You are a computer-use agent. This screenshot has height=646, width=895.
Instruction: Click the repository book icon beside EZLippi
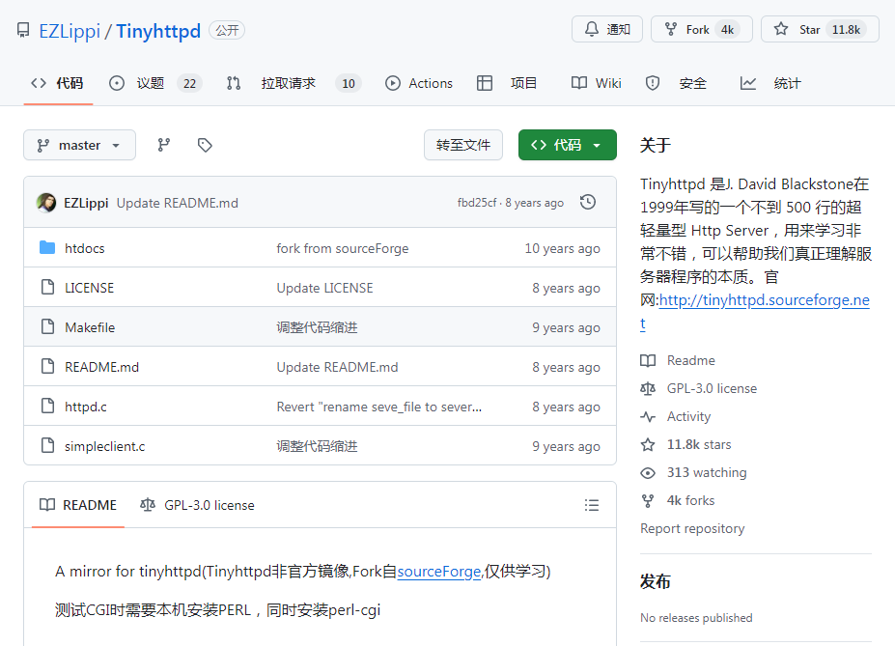(x=23, y=30)
